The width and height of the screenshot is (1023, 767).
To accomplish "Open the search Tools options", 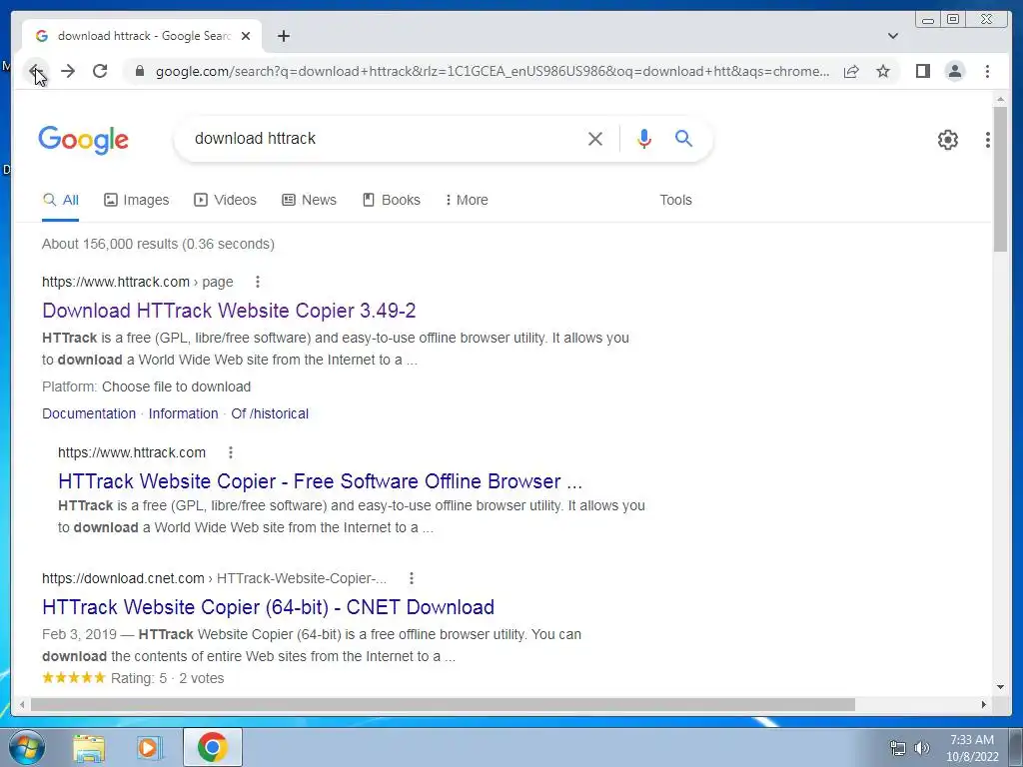I will click(x=675, y=200).
